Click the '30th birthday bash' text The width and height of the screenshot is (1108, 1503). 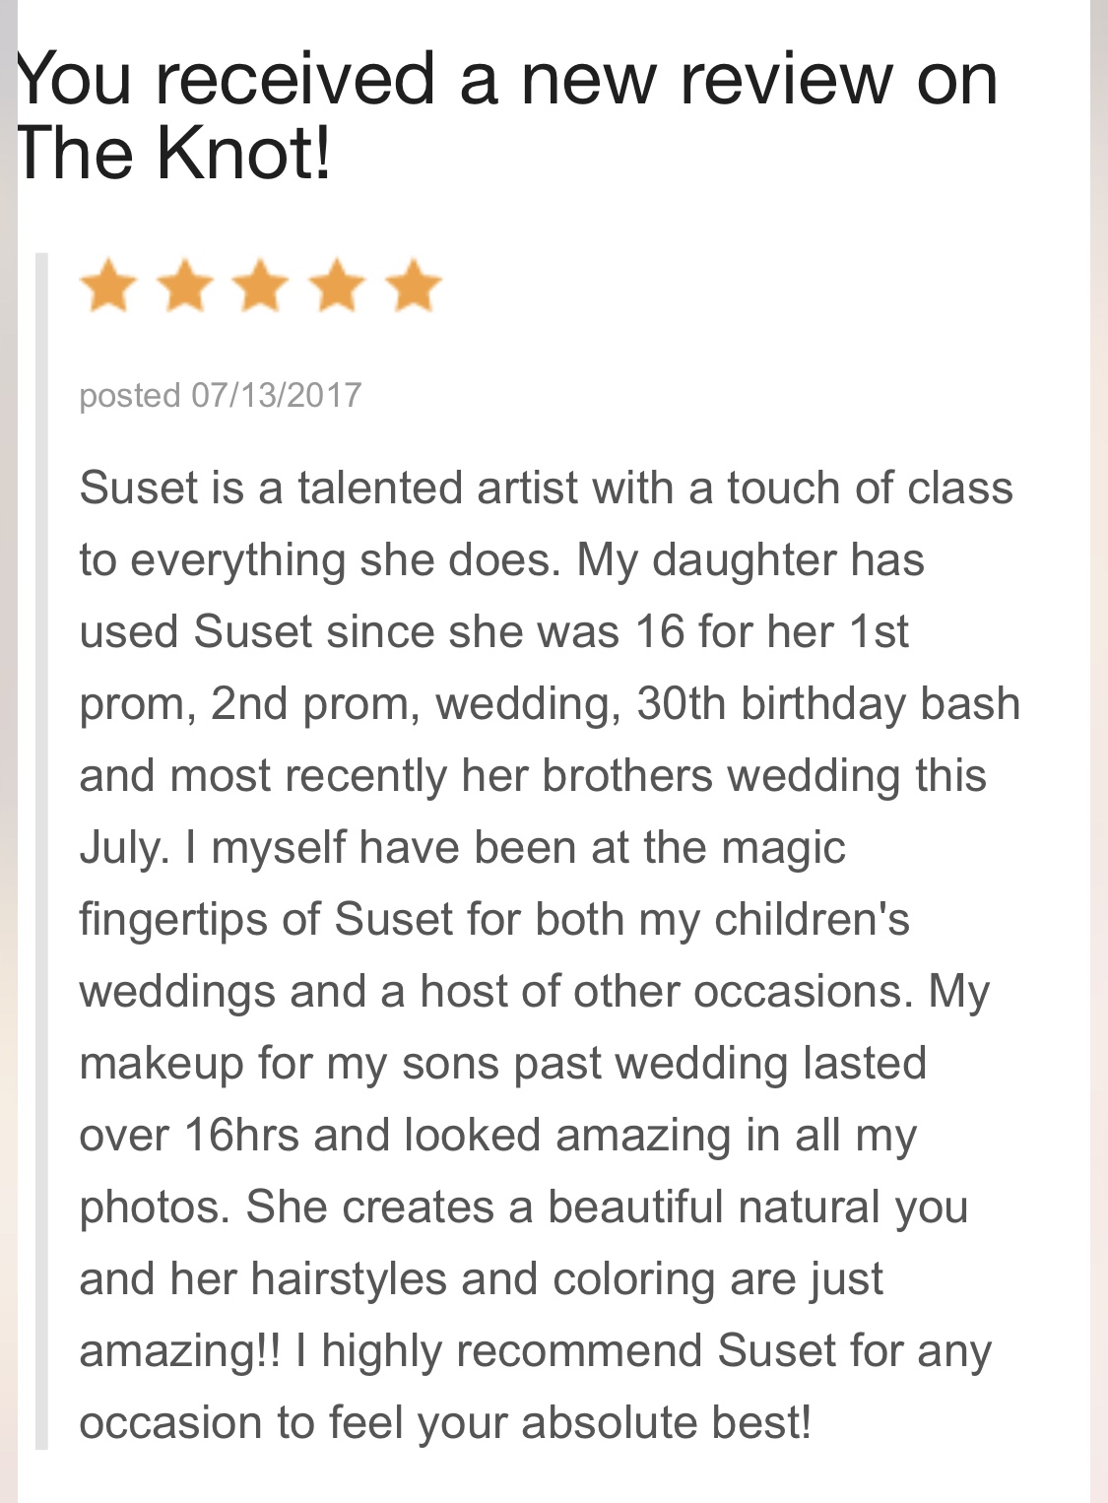coord(828,703)
